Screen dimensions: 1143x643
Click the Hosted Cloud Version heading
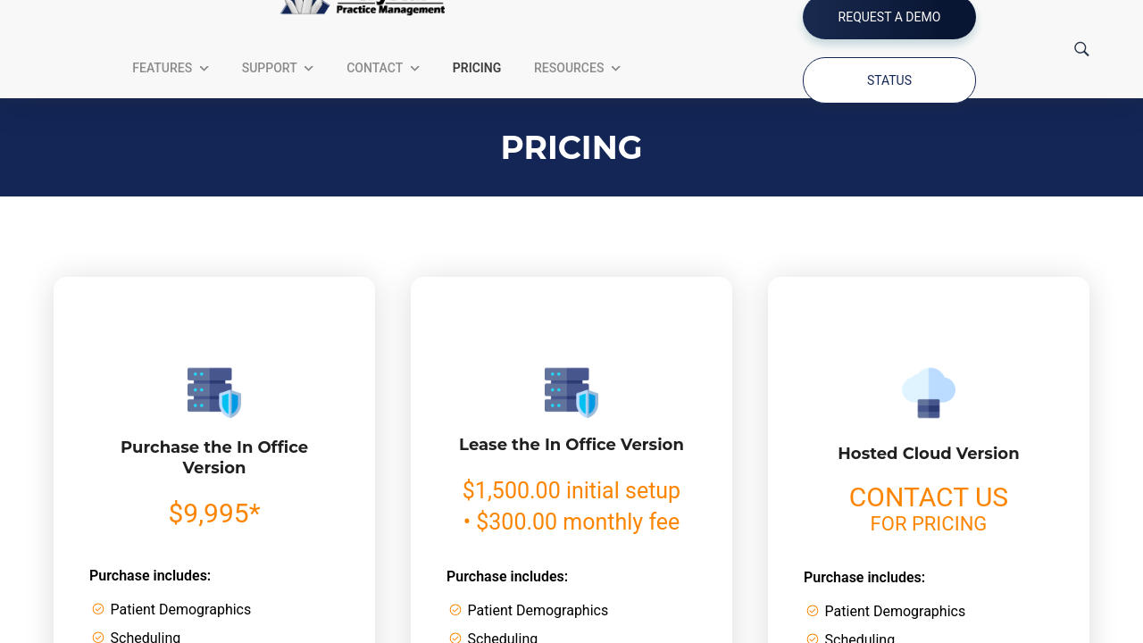point(929,454)
